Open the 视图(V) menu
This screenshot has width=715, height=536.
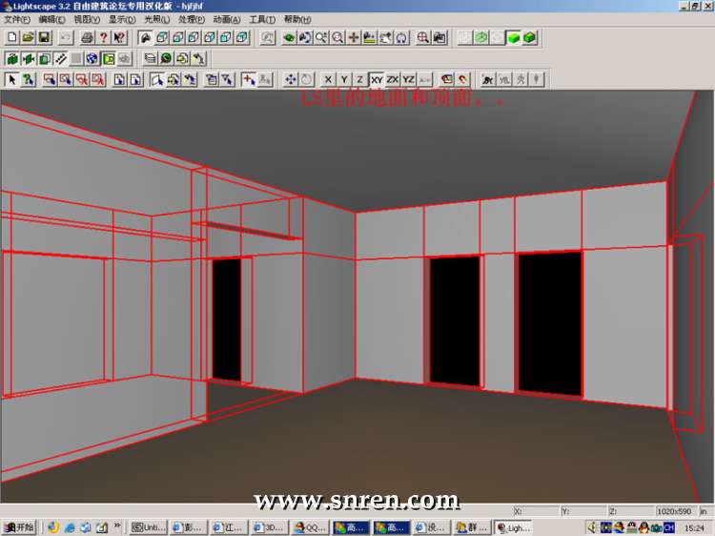click(87, 19)
